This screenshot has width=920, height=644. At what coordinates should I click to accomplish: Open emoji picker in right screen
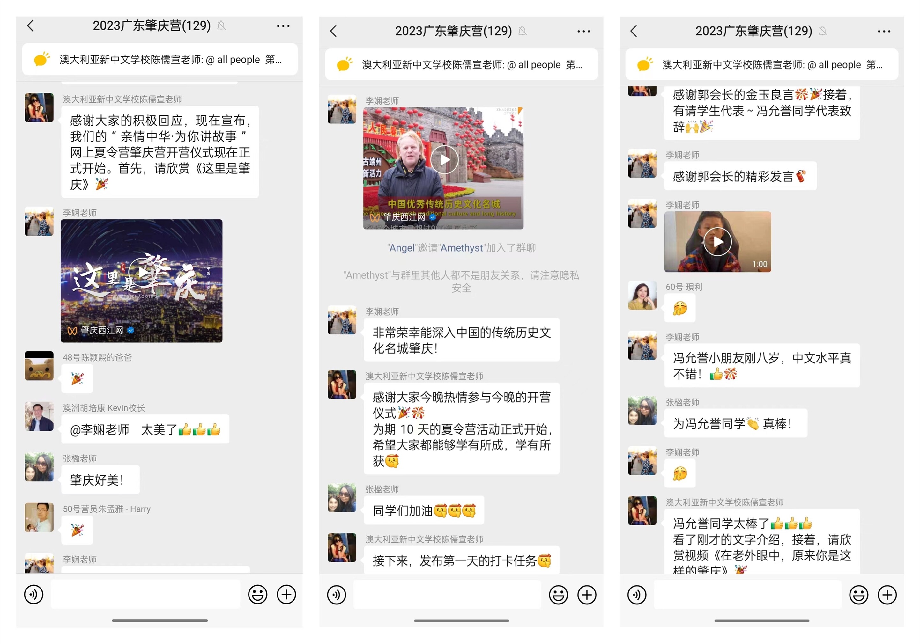(859, 595)
